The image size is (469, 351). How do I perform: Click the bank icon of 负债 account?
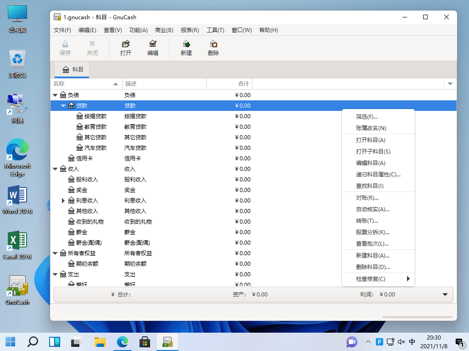coord(63,95)
